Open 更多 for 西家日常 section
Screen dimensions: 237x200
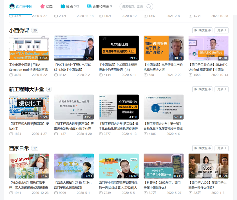point(222,148)
